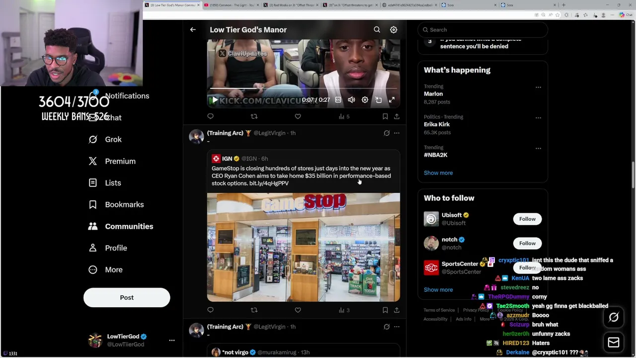
Task: Reply to the video post
Action: point(211,116)
